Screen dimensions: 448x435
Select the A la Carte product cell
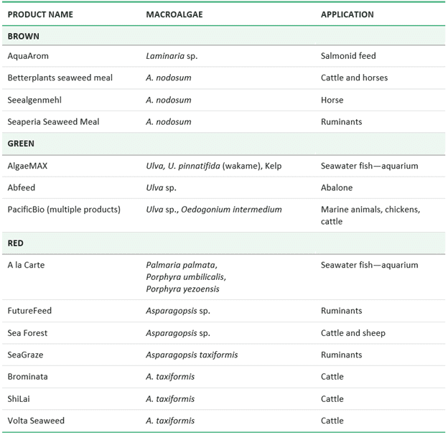point(26,265)
